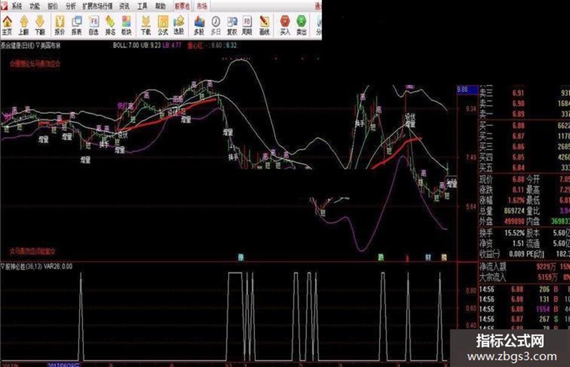Click the 总量 869724 volume value
The image size is (570, 367).
pos(514,211)
